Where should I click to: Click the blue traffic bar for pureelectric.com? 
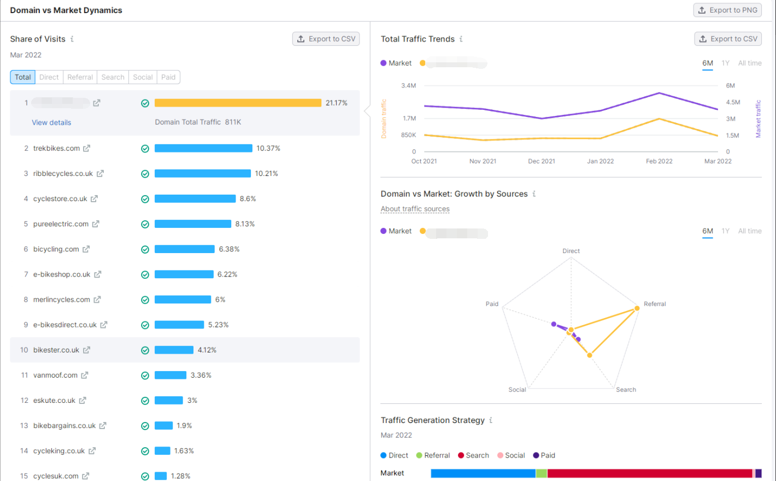pyautogui.click(x=192, y=224)
